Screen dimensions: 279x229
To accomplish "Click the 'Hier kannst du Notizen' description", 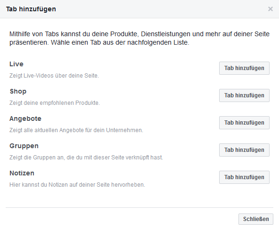I will click(x=77, y=185).
